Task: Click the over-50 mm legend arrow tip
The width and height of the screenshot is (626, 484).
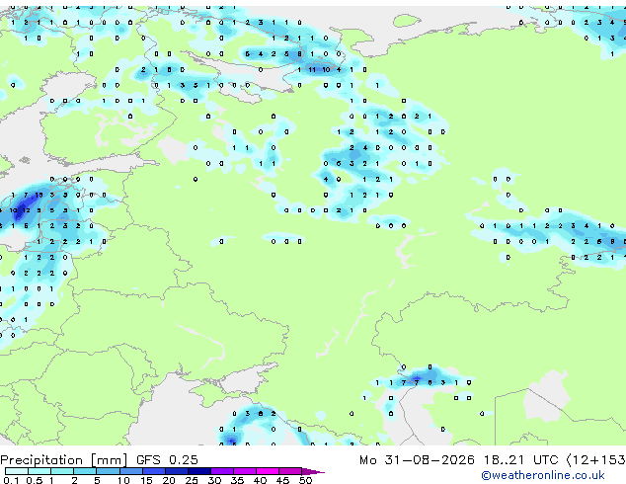Action: point(313,471)
